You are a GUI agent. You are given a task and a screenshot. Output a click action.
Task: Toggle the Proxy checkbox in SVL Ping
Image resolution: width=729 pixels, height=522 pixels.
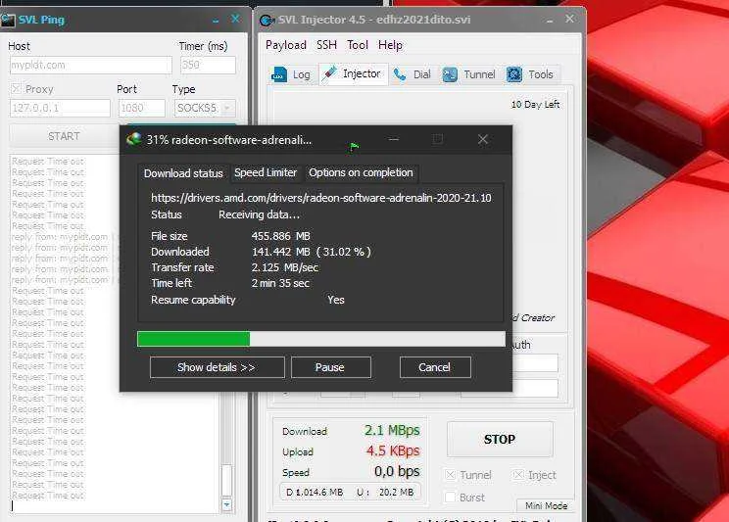point(17,88)
